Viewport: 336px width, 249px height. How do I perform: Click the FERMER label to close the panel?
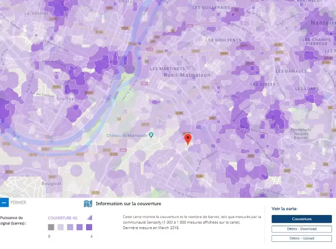[x=18, y=203]
